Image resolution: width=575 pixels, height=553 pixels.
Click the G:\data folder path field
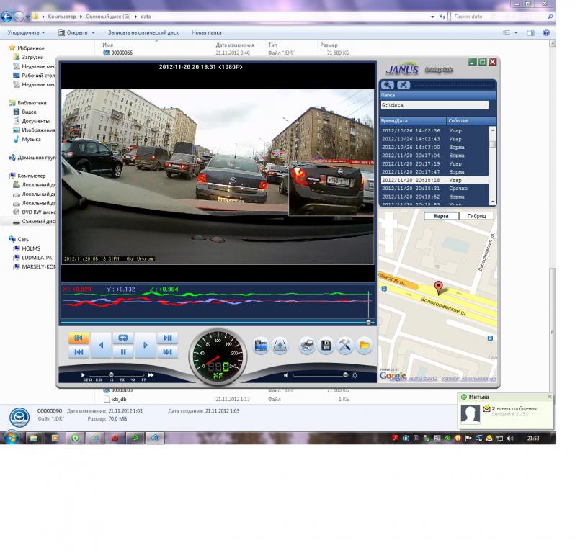pos(434,105)
